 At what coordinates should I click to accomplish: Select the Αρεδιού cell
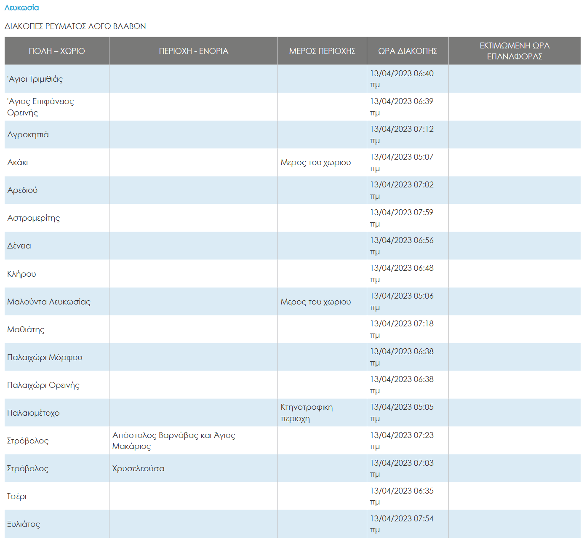click(x=57, y=190)
